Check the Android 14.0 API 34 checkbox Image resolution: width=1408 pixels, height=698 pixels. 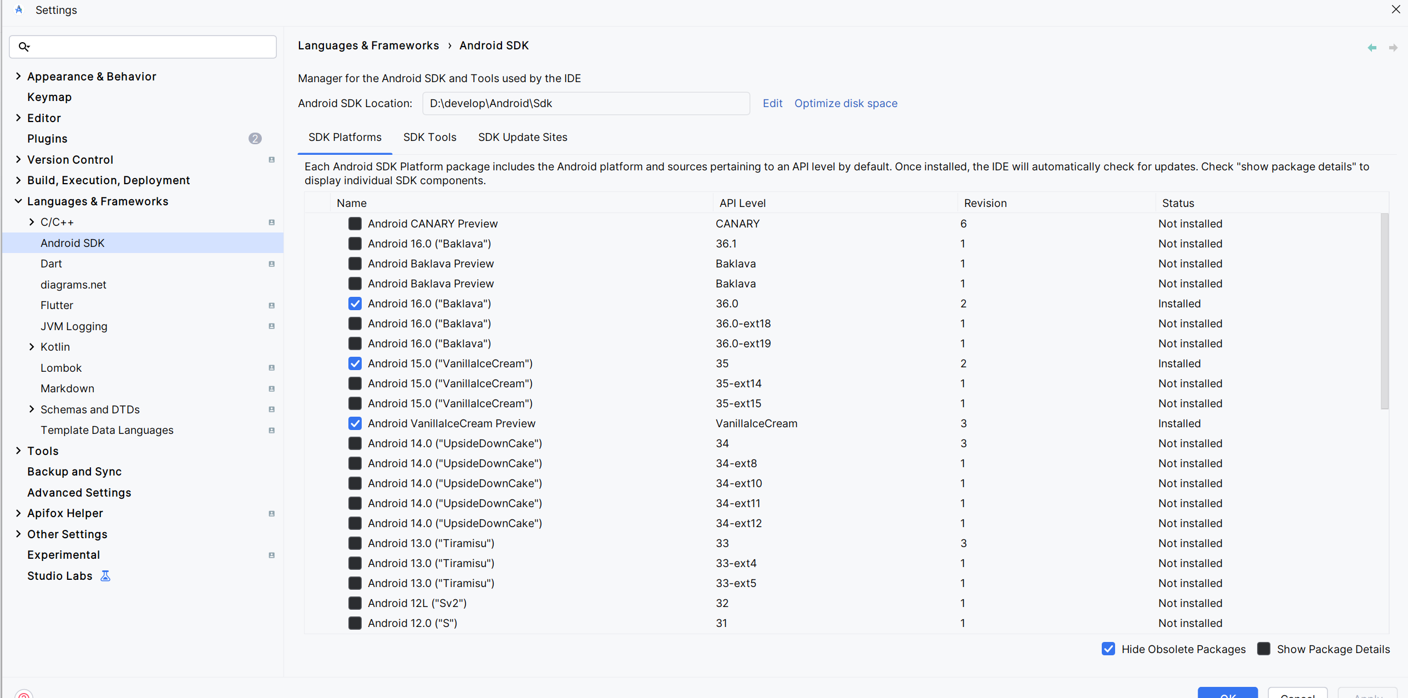(x=355, y=443)
